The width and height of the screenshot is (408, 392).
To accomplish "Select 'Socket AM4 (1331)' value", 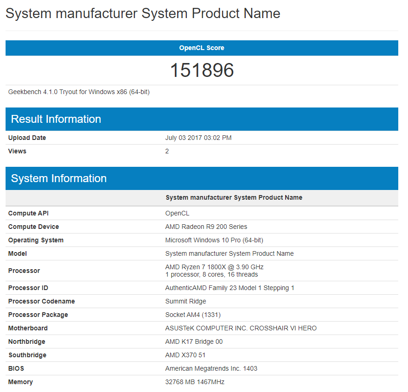I will 193,315.
